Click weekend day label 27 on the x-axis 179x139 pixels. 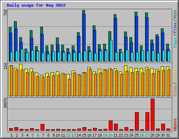coord(147,135)
